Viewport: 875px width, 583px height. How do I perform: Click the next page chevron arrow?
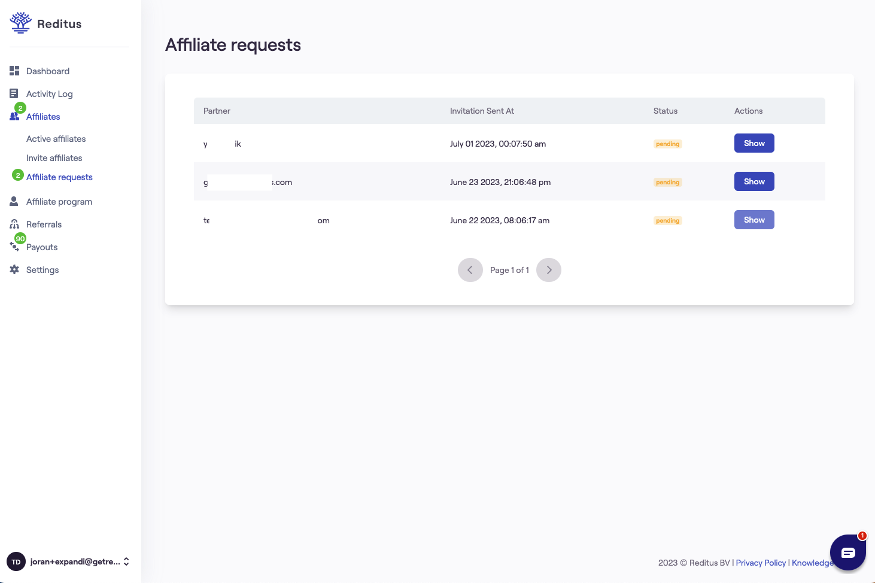pyautogui.click(x=548, y=270)
